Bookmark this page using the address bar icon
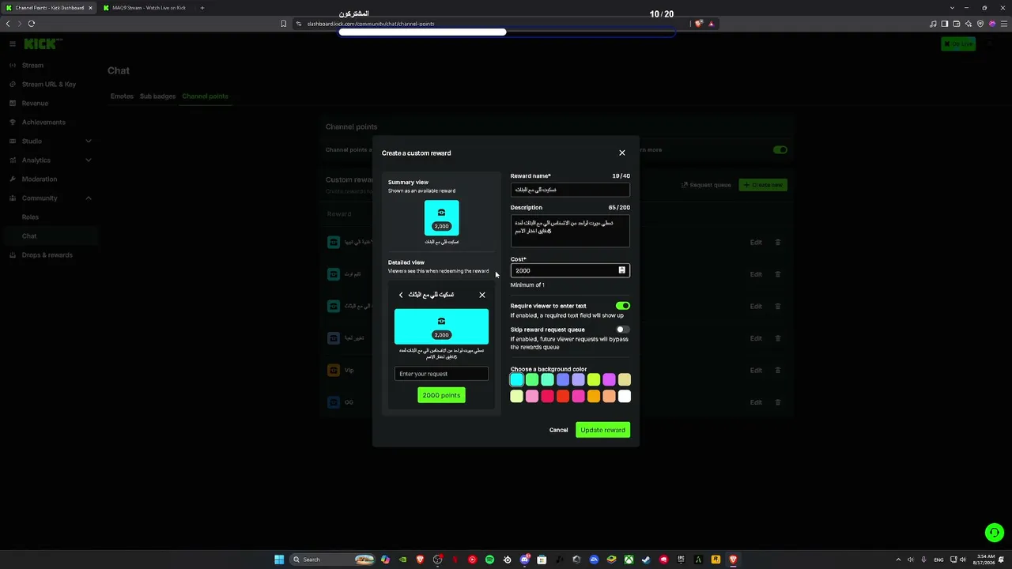Image resolution: width=1012 pixels, height=569 pixels. click(283, 24)
